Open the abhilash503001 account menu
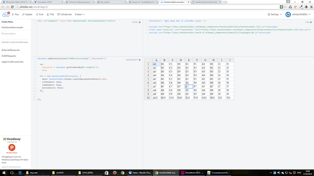 (x=301, y=15)
